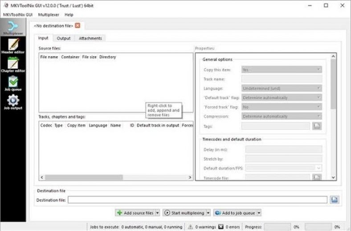351x231 pixels.
Task: Open the Default track flag dropdown
Action: tap(282, 98)
